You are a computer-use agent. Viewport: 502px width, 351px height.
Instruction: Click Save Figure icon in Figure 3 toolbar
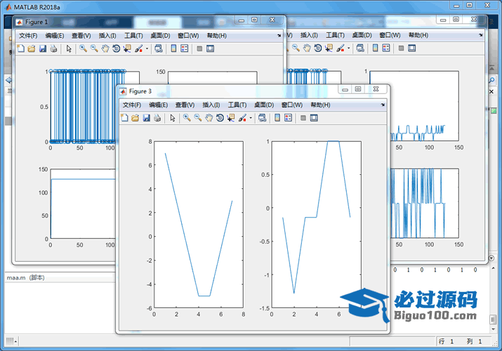pos(146,118)
